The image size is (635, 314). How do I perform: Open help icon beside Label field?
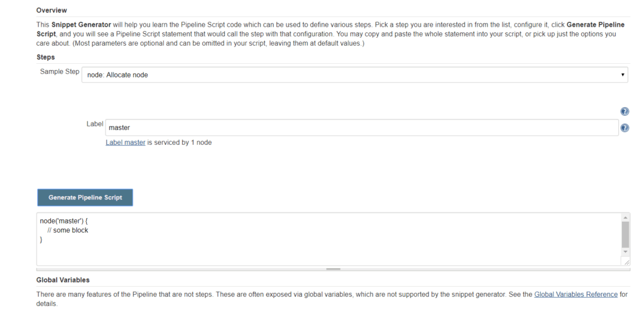point(624,128)
